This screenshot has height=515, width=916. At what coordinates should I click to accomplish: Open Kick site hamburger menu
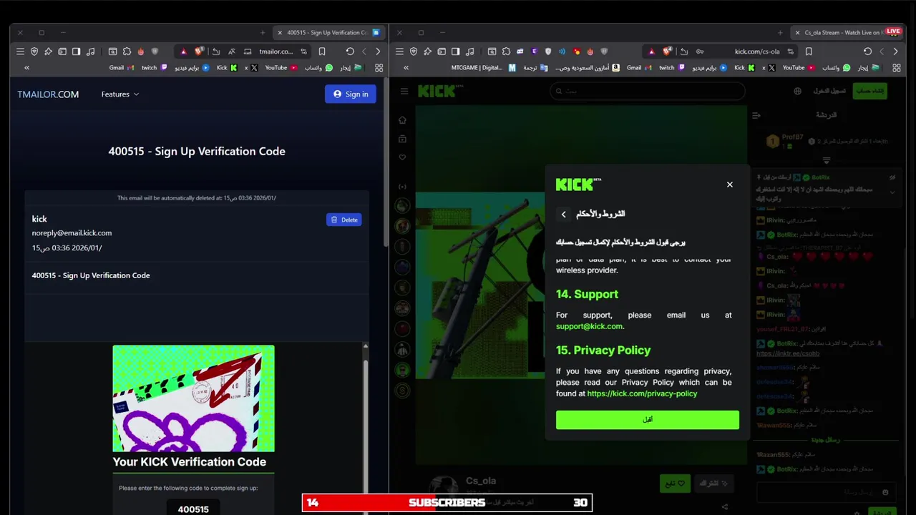coord(404,91)
